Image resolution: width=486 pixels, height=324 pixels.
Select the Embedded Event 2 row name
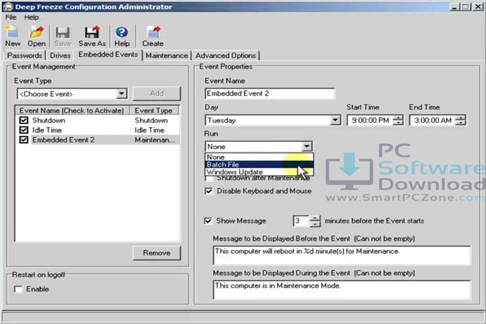pos(63,140)
